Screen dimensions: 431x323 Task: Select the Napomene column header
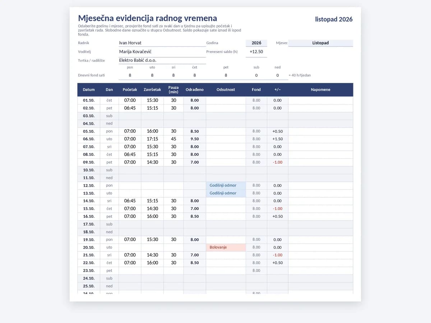(x=321, y=90)
